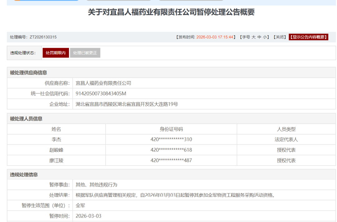Click ID number ending in 310
This screenshot has width=337, height=222.
click(171, 139)
